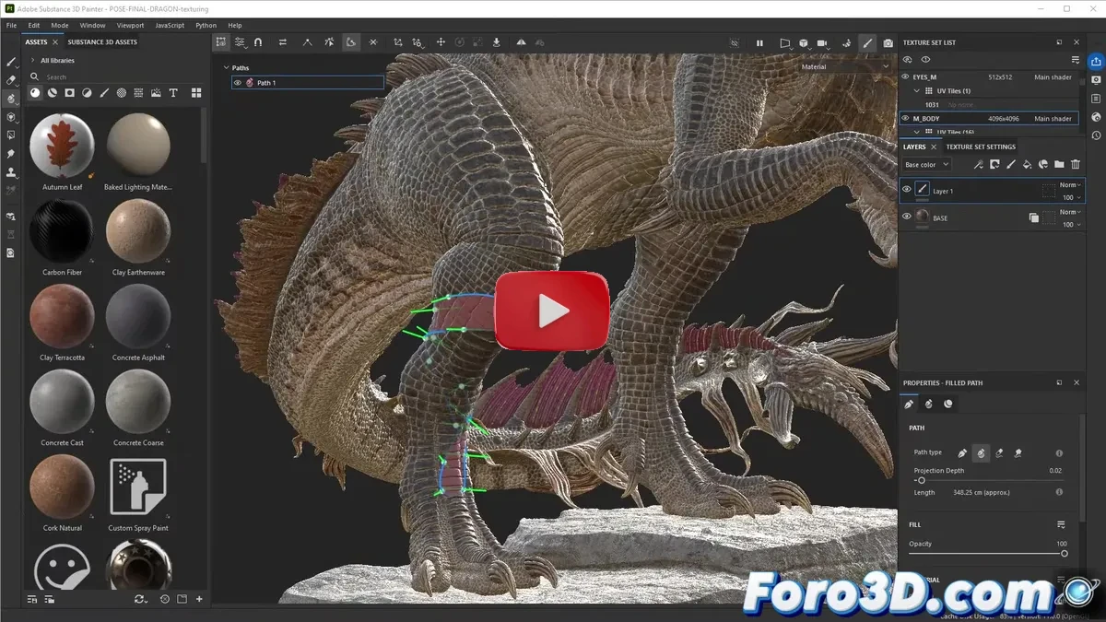Click info icon next to Path type

tap(1059, 452)
